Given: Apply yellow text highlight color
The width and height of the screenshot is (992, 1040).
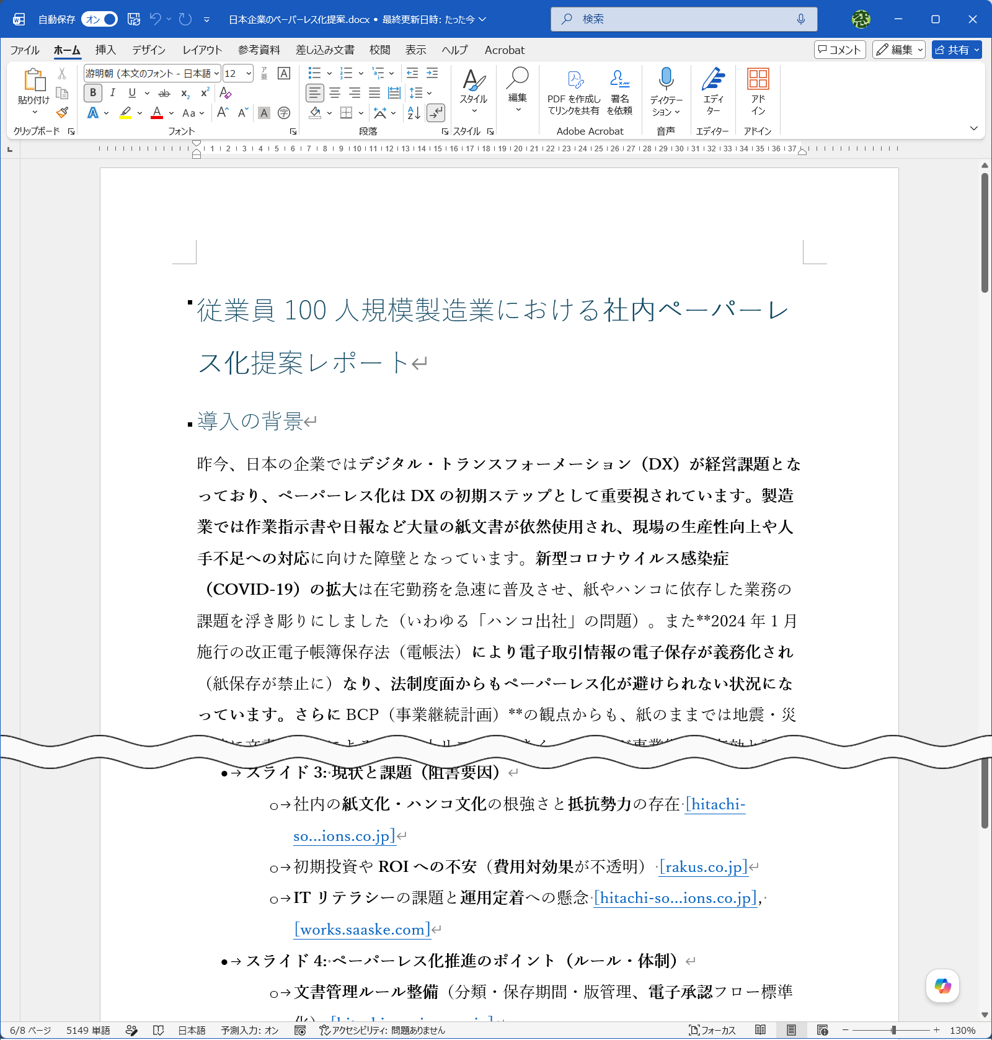Looking at the screenshot, I should [x=125, y=113].
